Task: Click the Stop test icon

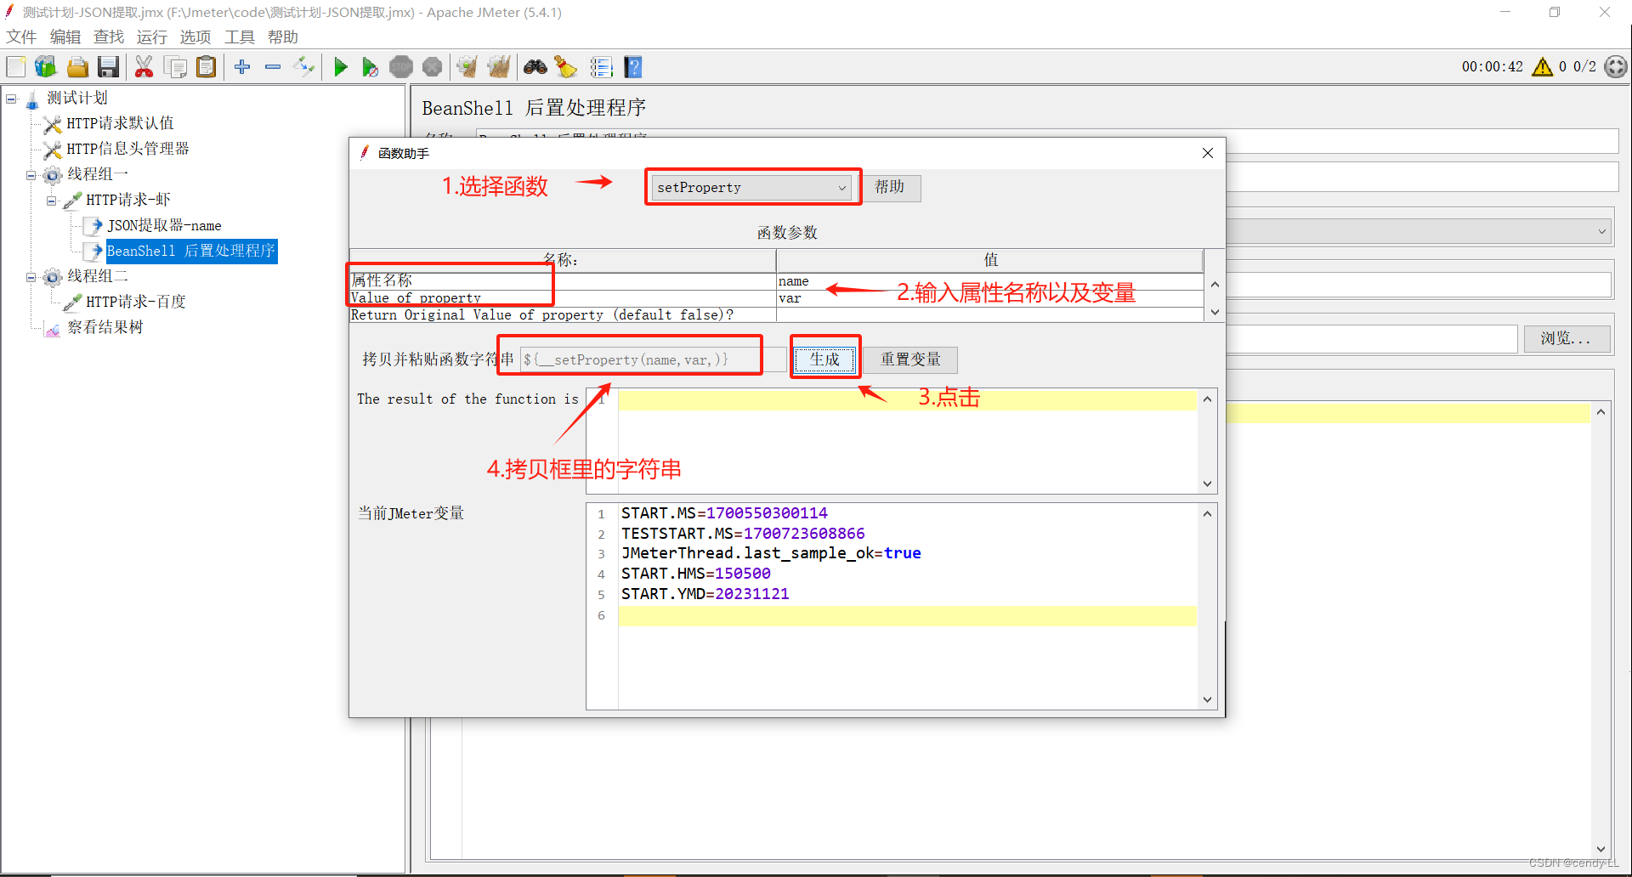Action: coord(401,67)
